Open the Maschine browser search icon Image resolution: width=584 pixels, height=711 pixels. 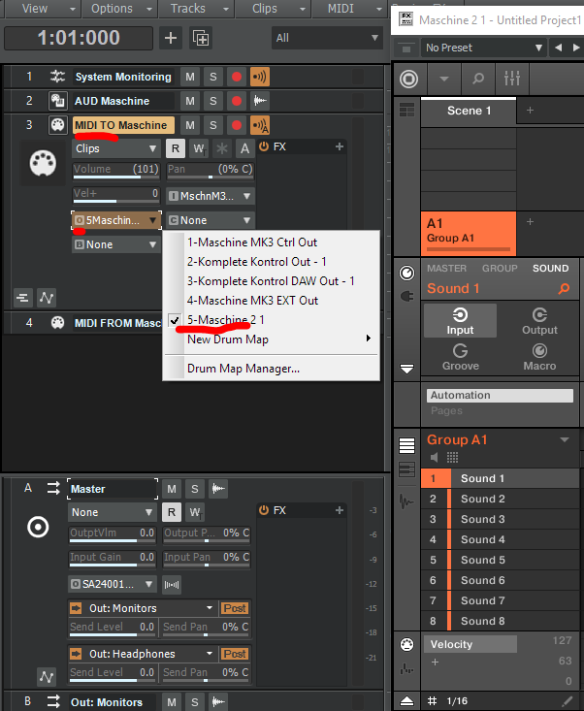(478, 79)
